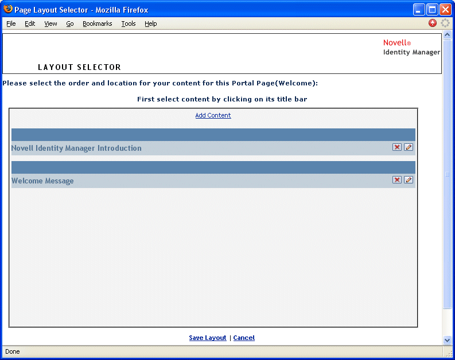Select Novell Identity Manager Introduction title bar
Viewport: 455px width, 360px height.
[x=213, y=148]
